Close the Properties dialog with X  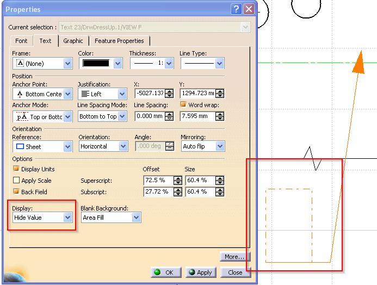[x=249, y=9]
